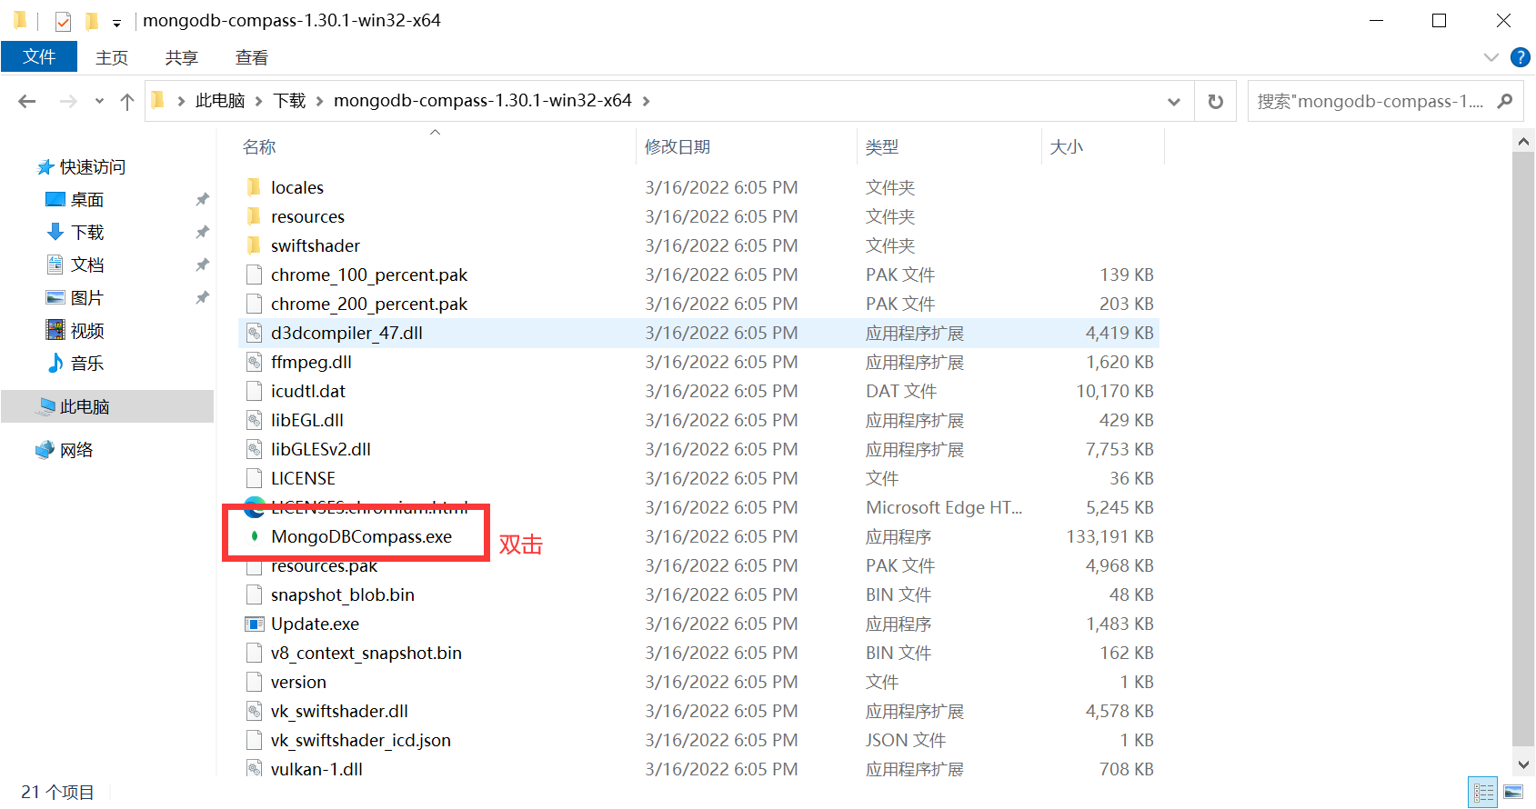
Task: Go back with the back arrow
Action: tap(27, 101)
